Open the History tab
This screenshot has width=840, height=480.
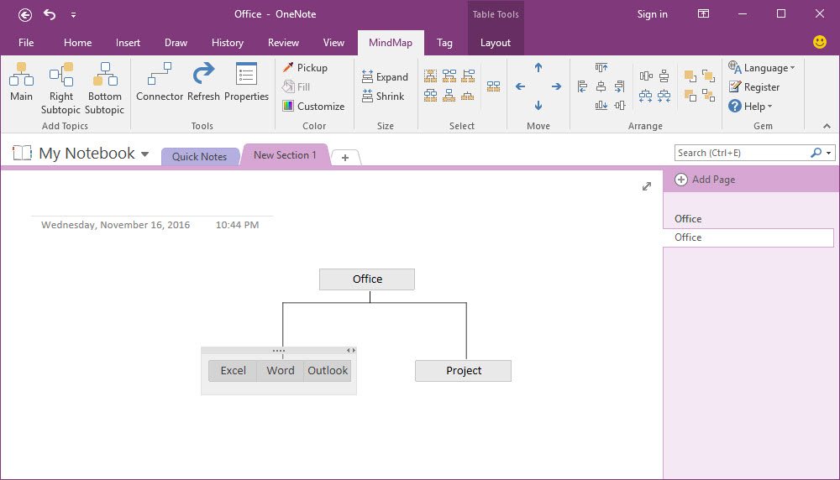[x=227, y=43]
